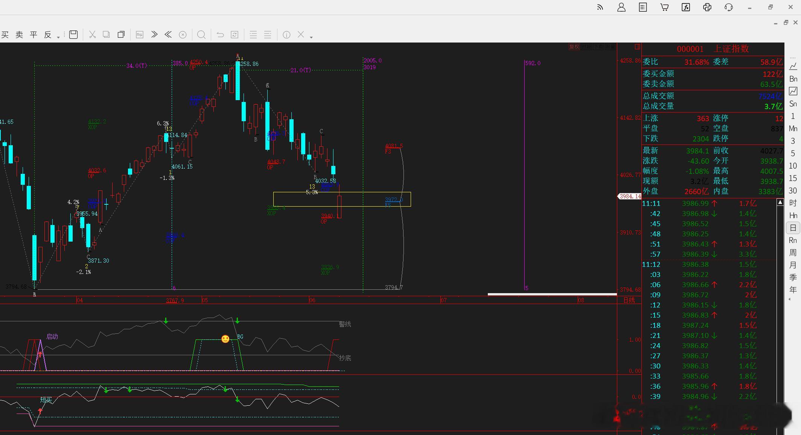Click the 日线 period label
This screenshot has width=801, height=435.
629,300
